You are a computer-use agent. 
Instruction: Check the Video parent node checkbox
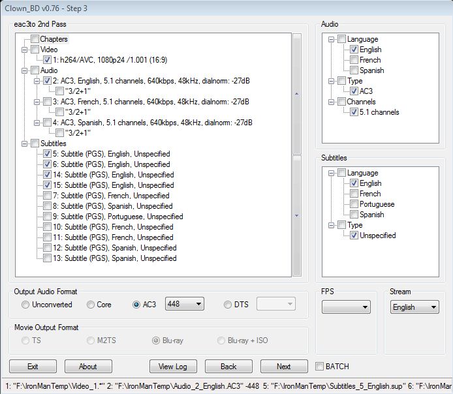[35, 50]
